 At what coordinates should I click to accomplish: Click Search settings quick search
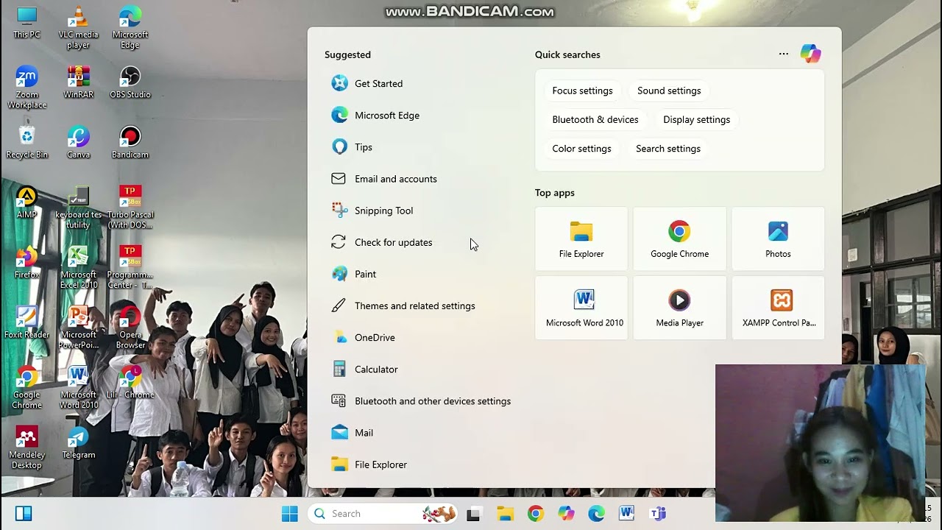pyautogui.click(x=668, y=149)
